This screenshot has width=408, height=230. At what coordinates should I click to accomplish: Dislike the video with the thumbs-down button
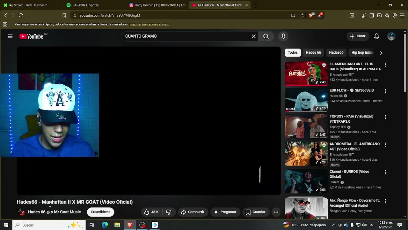(169, 212)
